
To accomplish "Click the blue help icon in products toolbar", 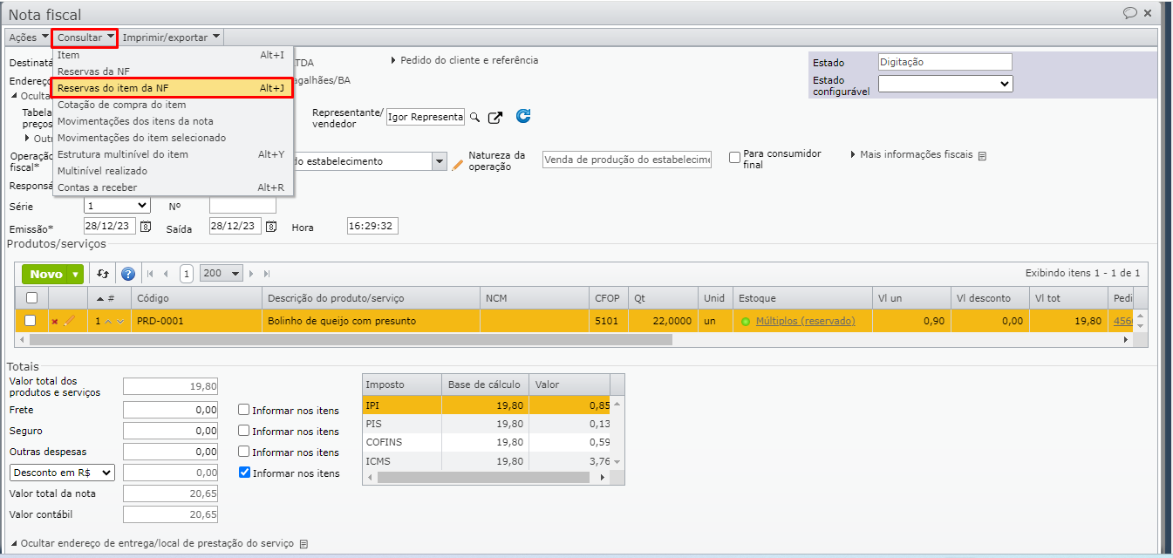I will (127, 274).
